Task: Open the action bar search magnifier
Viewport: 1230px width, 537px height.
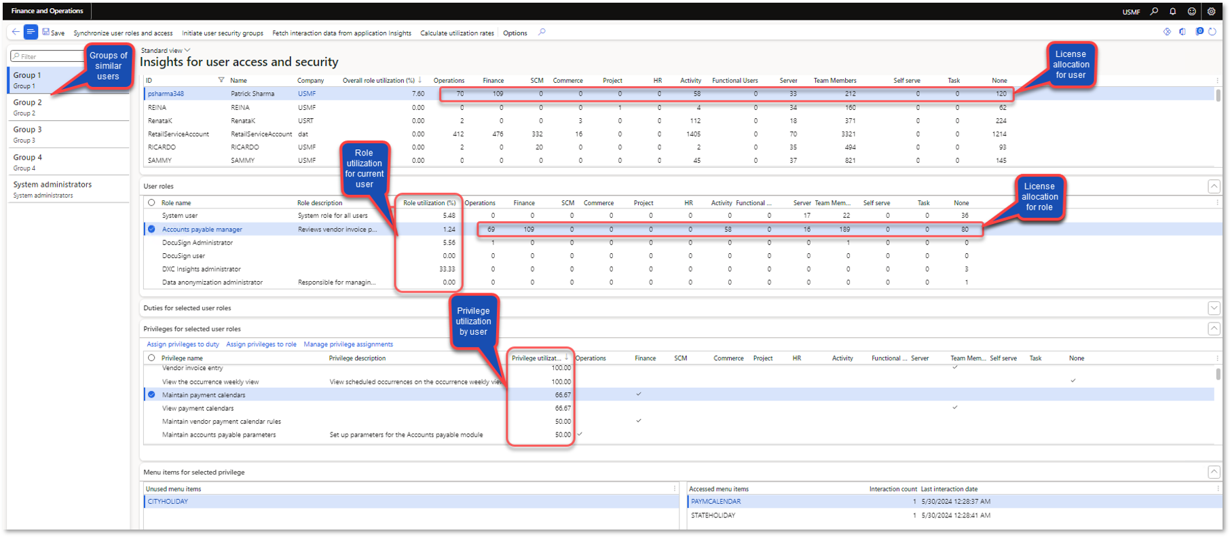Action: tap(542, 32)
